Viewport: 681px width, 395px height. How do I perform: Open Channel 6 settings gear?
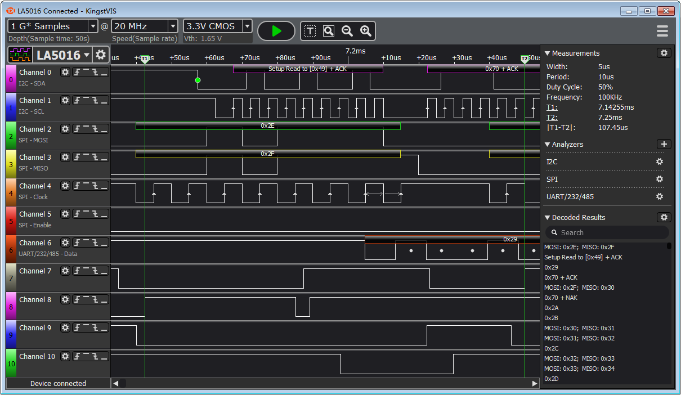(65, 243)
